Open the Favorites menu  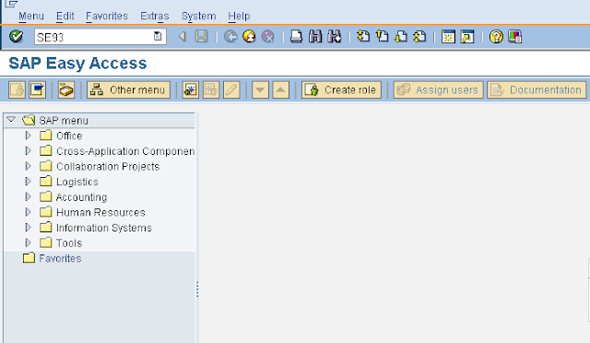(107, 17)
